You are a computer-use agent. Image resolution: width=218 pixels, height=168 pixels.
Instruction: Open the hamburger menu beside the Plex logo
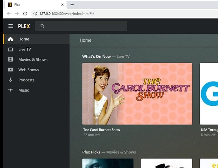[x=11, y=26]
